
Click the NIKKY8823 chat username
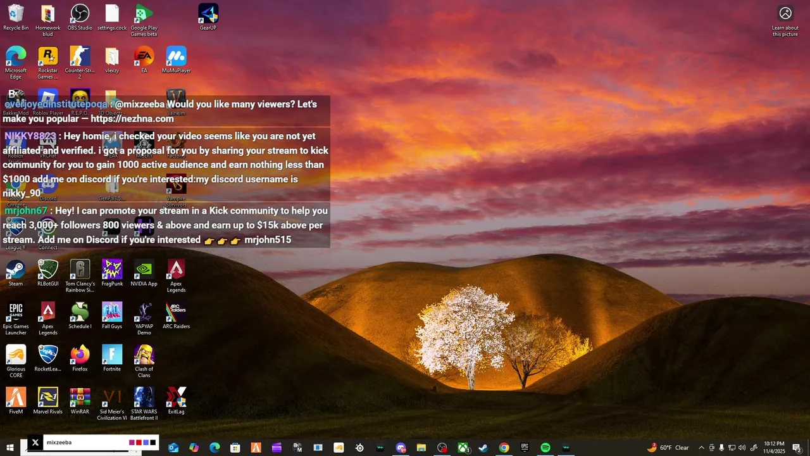point(30,136)
